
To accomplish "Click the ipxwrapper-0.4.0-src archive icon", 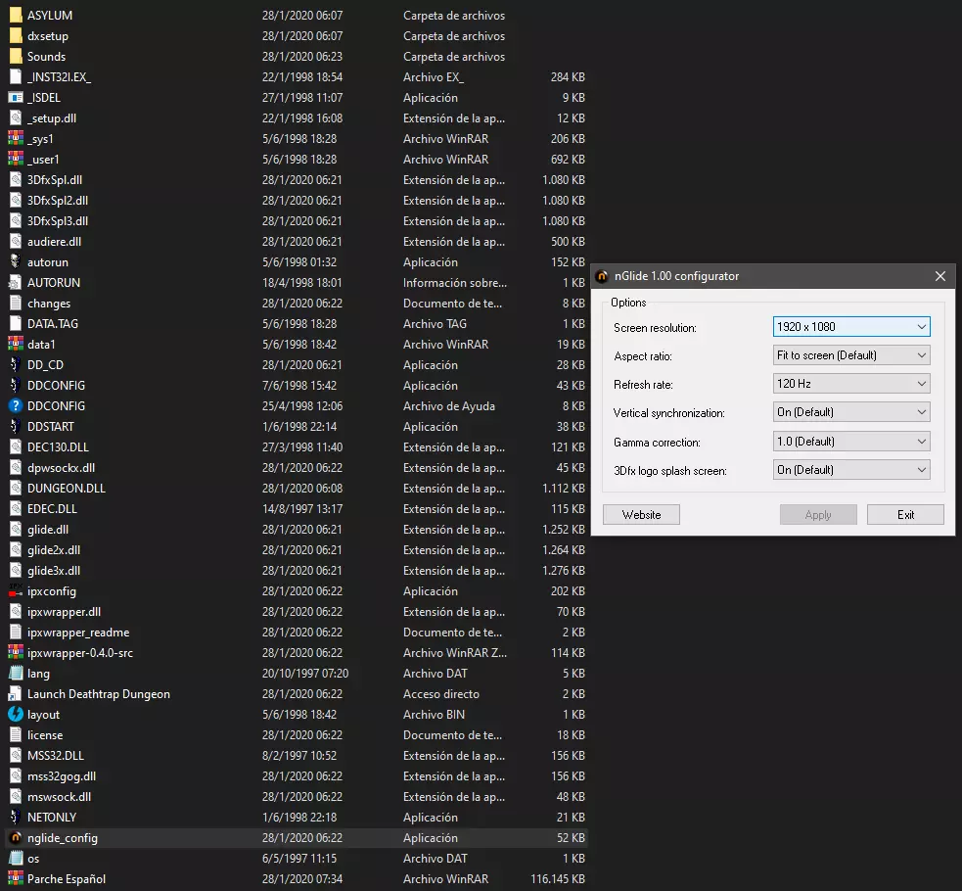I will click(16, 653).
